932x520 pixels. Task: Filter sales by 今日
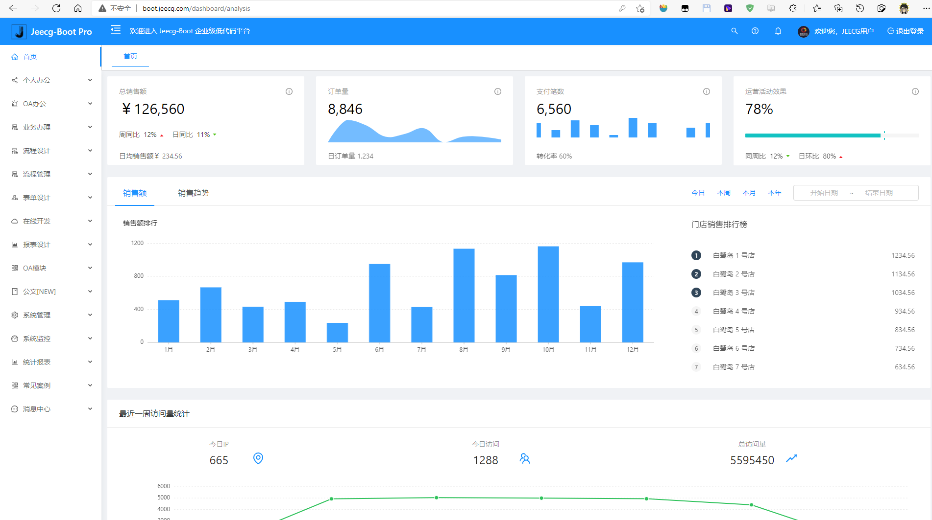pos(698,193)
